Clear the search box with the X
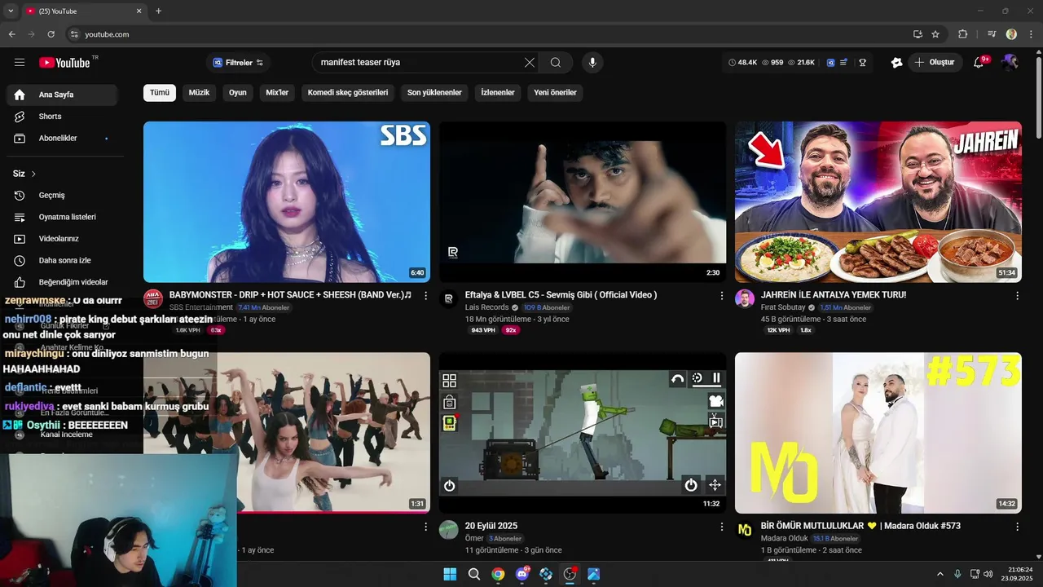1043x587 pixels. click(x=530, y=63)
